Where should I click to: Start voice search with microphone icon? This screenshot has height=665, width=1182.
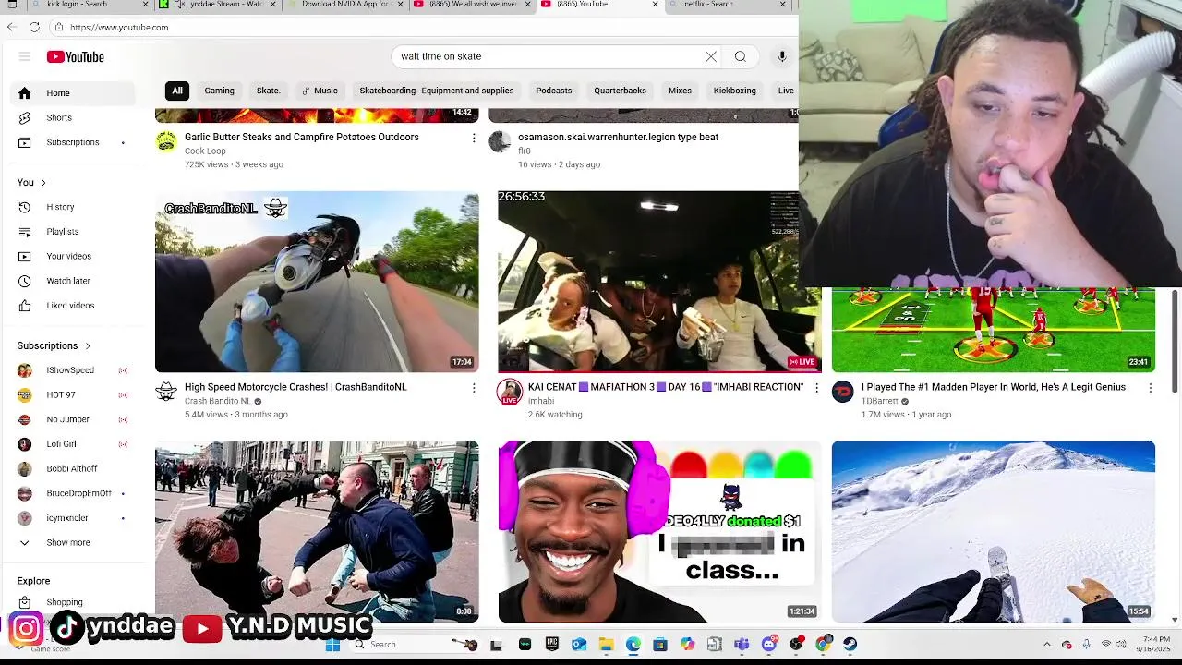click(x=782, y=56)
